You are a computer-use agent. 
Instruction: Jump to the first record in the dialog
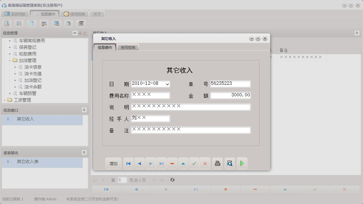[x=128, y=163]
